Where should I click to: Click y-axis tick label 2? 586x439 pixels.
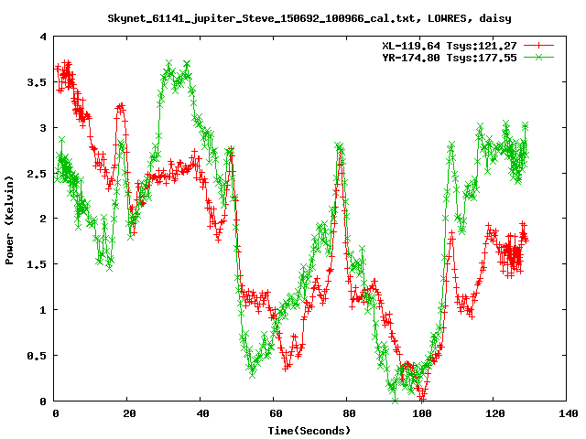click(43, 219)
